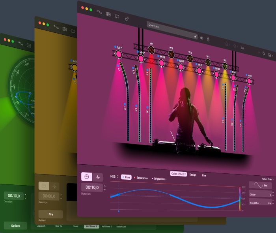Screen dimensions: 276x233
Task: Select the pulse waveform mode in front window
Action: 98,177
